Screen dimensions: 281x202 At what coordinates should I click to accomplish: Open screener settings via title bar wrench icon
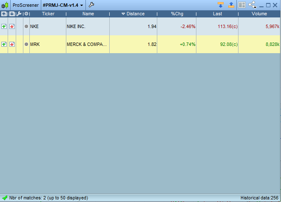point(91,5)
